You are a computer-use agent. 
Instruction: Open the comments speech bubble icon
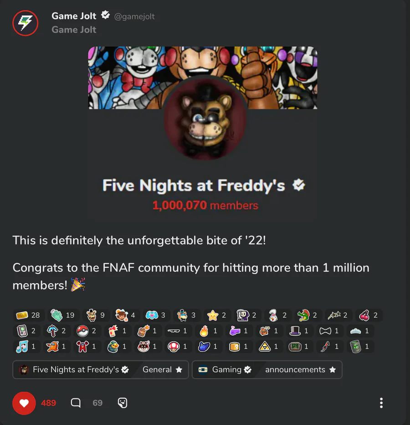(76, 403)
